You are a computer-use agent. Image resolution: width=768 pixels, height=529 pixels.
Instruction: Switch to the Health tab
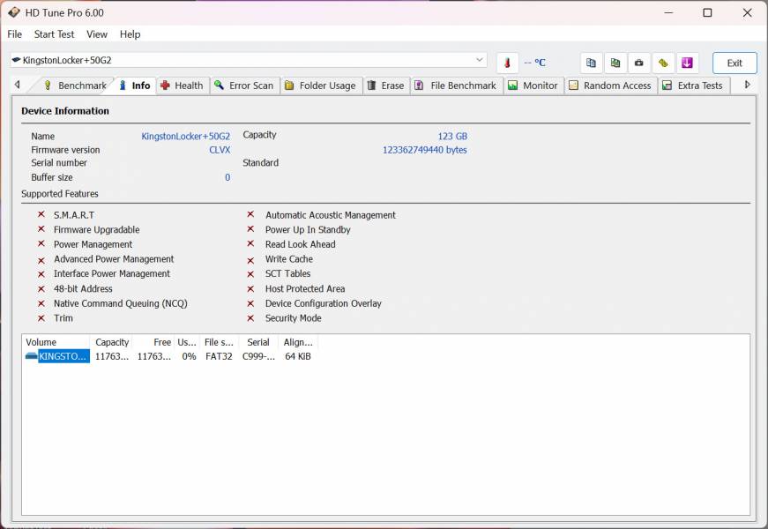[182, 86]
